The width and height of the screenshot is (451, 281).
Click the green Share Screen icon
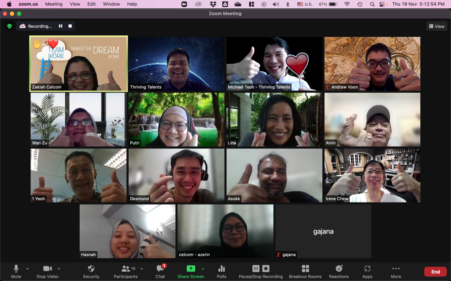point(191,269)
